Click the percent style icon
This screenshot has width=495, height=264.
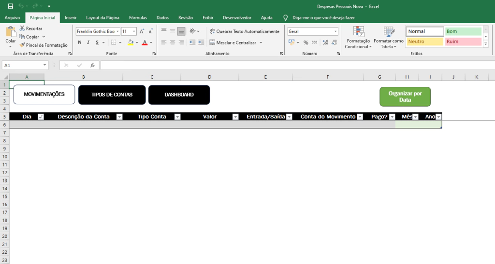click(306, 42)
